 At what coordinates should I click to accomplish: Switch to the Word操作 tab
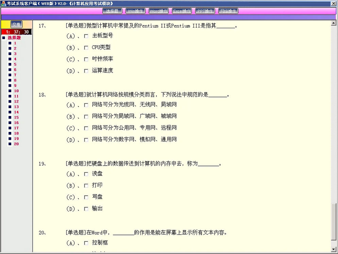(159, 11)
